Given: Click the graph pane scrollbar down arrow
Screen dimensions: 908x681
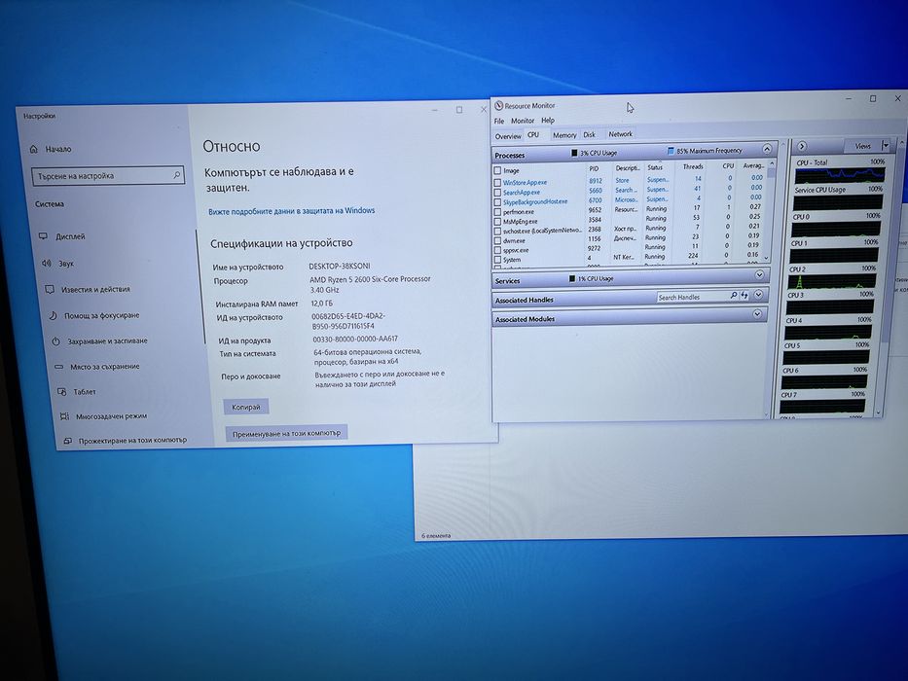Looking at the screenshot, I should pos(878,412).
